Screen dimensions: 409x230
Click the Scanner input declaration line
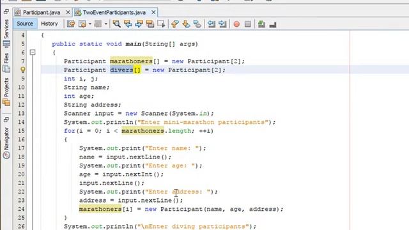pyautogui.click(x=139, y=114)
